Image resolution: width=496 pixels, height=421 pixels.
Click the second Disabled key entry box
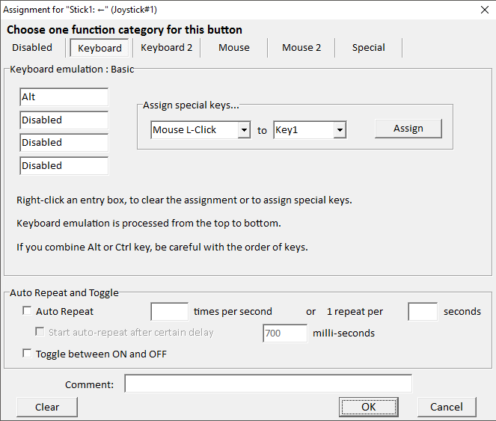64,143
